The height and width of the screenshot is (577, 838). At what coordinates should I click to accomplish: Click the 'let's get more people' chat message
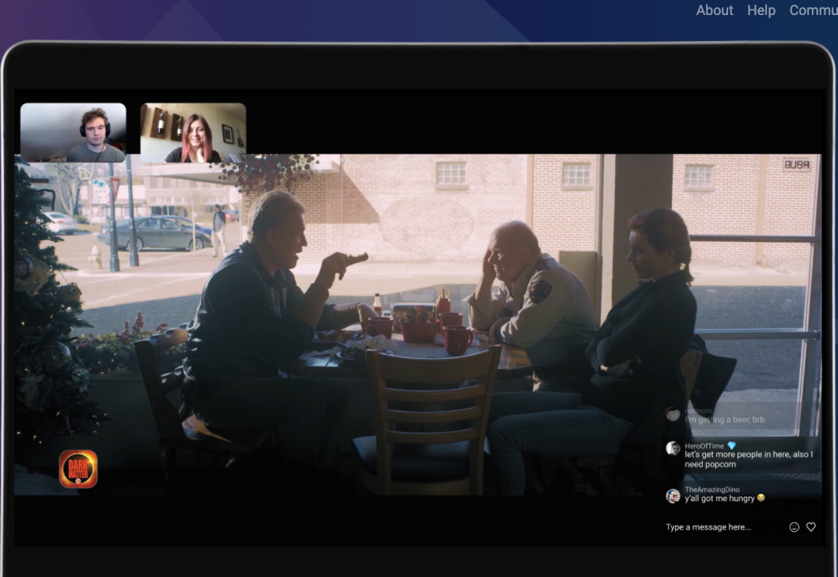point(747,459)
